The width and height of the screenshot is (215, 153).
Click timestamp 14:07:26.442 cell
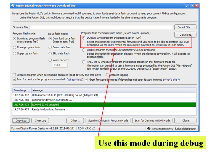pos(21,95)
